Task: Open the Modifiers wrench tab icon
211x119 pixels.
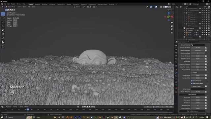Action: (x=176, y=73)
